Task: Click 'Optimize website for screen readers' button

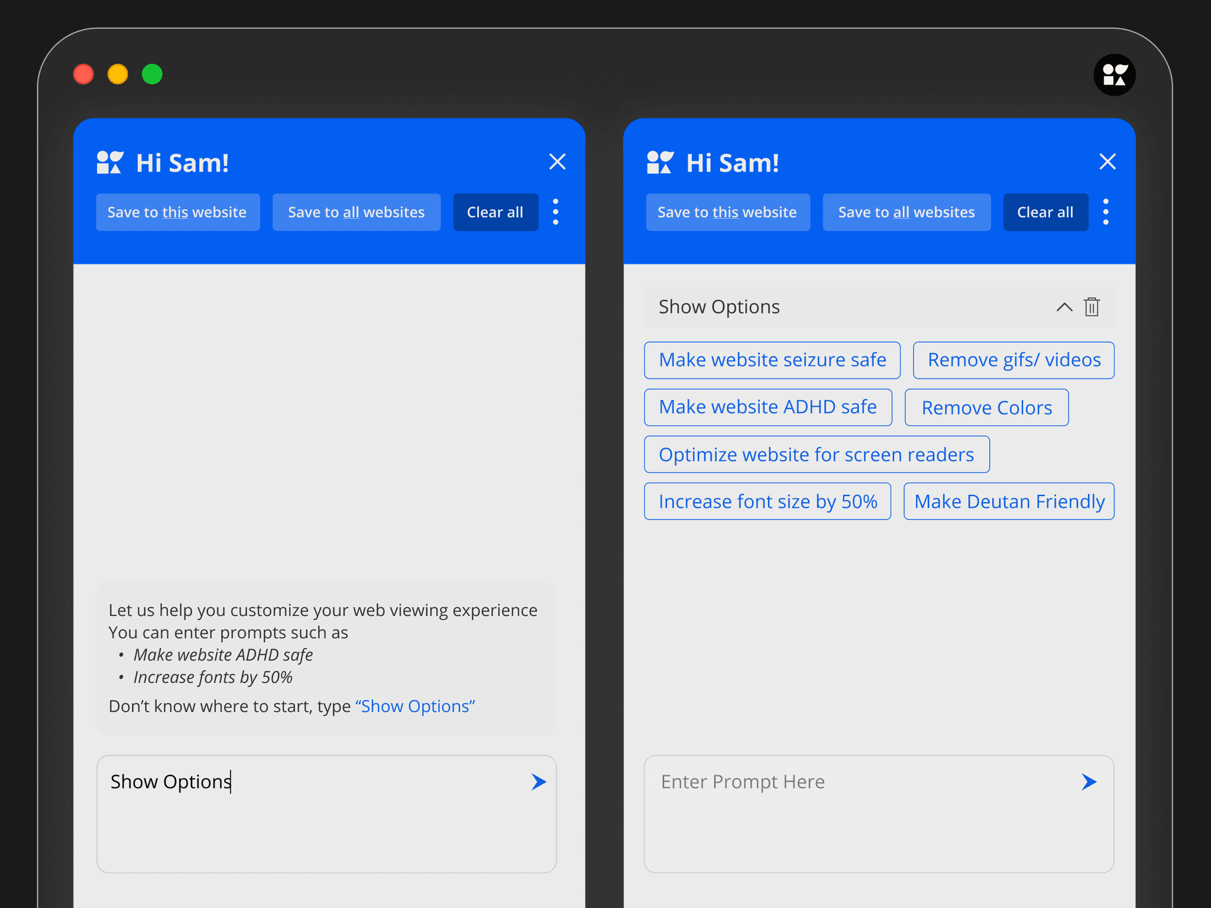Action: 816,454
